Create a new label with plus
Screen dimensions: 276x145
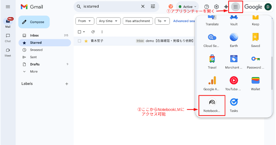pyautogui.click(x=67, y=84)
